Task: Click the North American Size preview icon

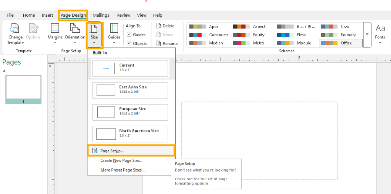Action: [x=106, y=134]
